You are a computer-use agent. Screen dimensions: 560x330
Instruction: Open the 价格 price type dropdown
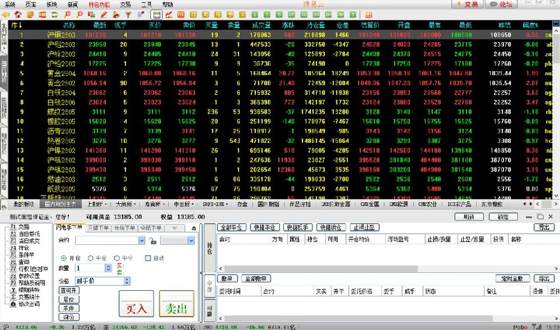click(127, 281)
